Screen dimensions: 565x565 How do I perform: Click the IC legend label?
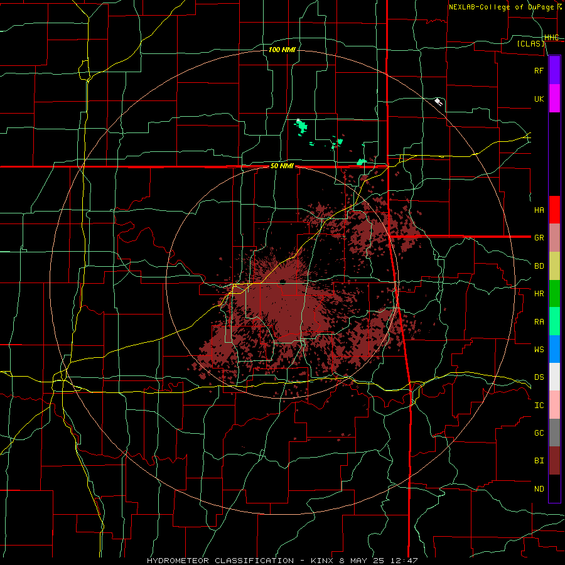coord(539,406)
